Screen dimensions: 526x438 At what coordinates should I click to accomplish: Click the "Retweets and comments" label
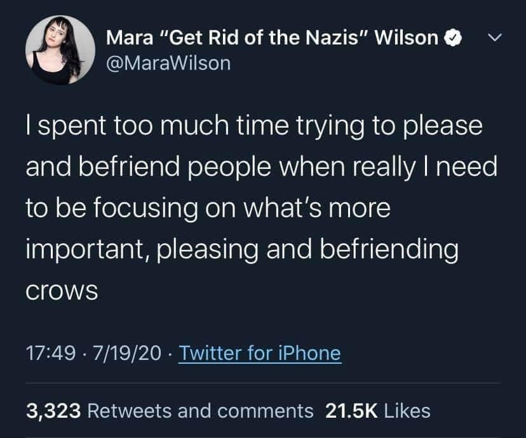coord(199,410)
